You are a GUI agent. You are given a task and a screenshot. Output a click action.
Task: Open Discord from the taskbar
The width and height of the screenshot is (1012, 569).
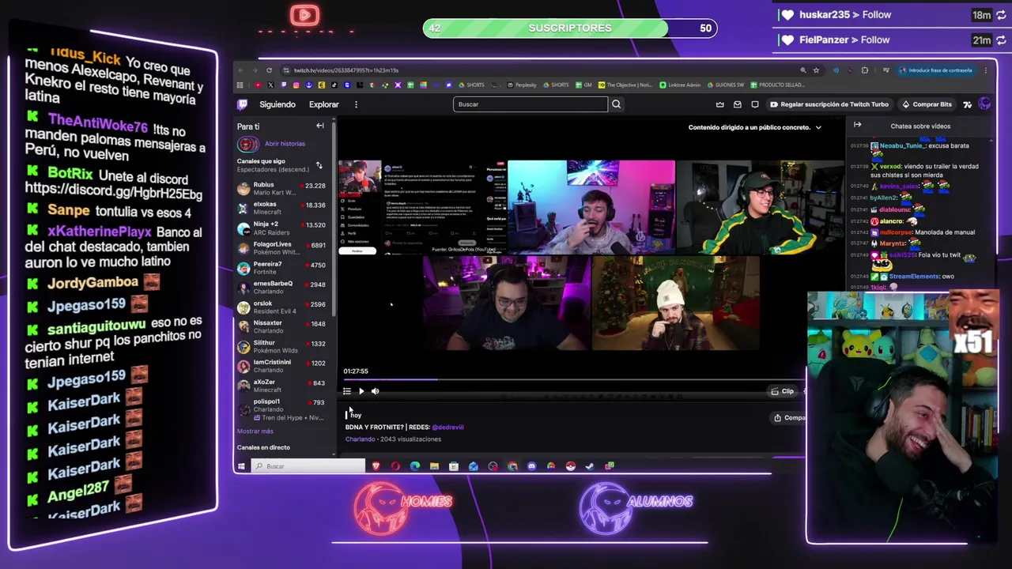[531, 466]
